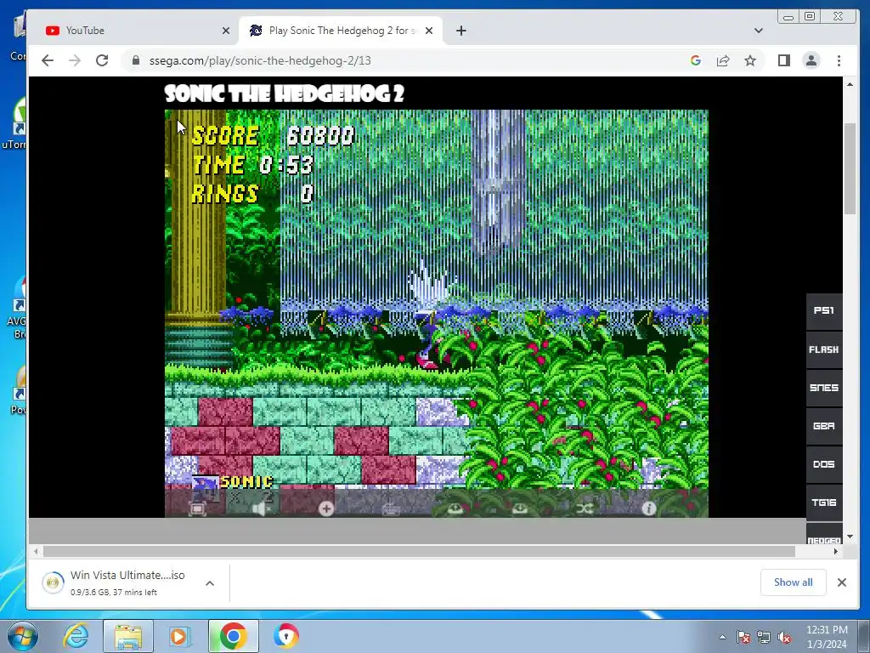Click the save state upload icon
Screen dimensions: 870x653
point(455,508)
